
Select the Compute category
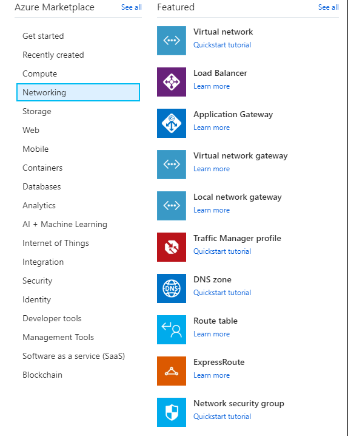(39, 73)
